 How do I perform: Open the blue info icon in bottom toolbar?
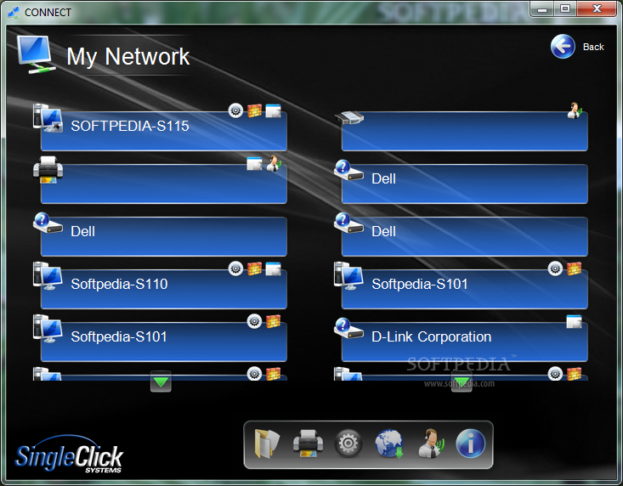[x=470, y=444]
